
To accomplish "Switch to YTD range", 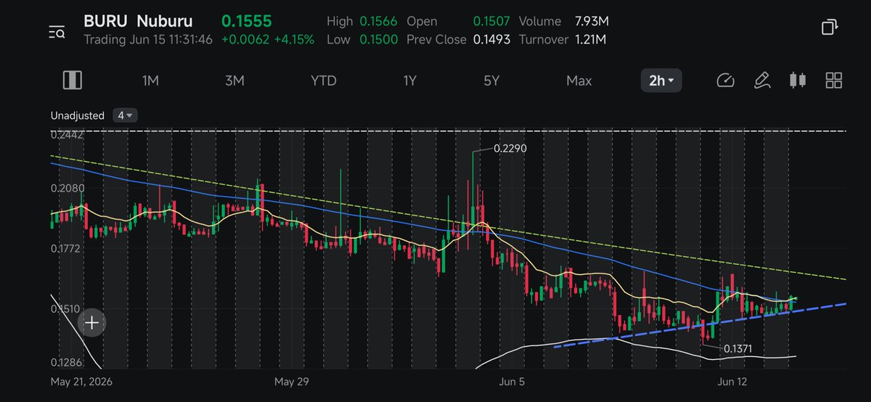I will (x=324, y=81).
